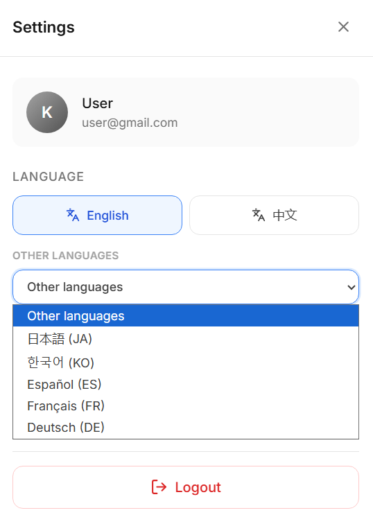Click the Settings panel heading
This screenshot has height=524, width=373.
click(x=44, y=27)
